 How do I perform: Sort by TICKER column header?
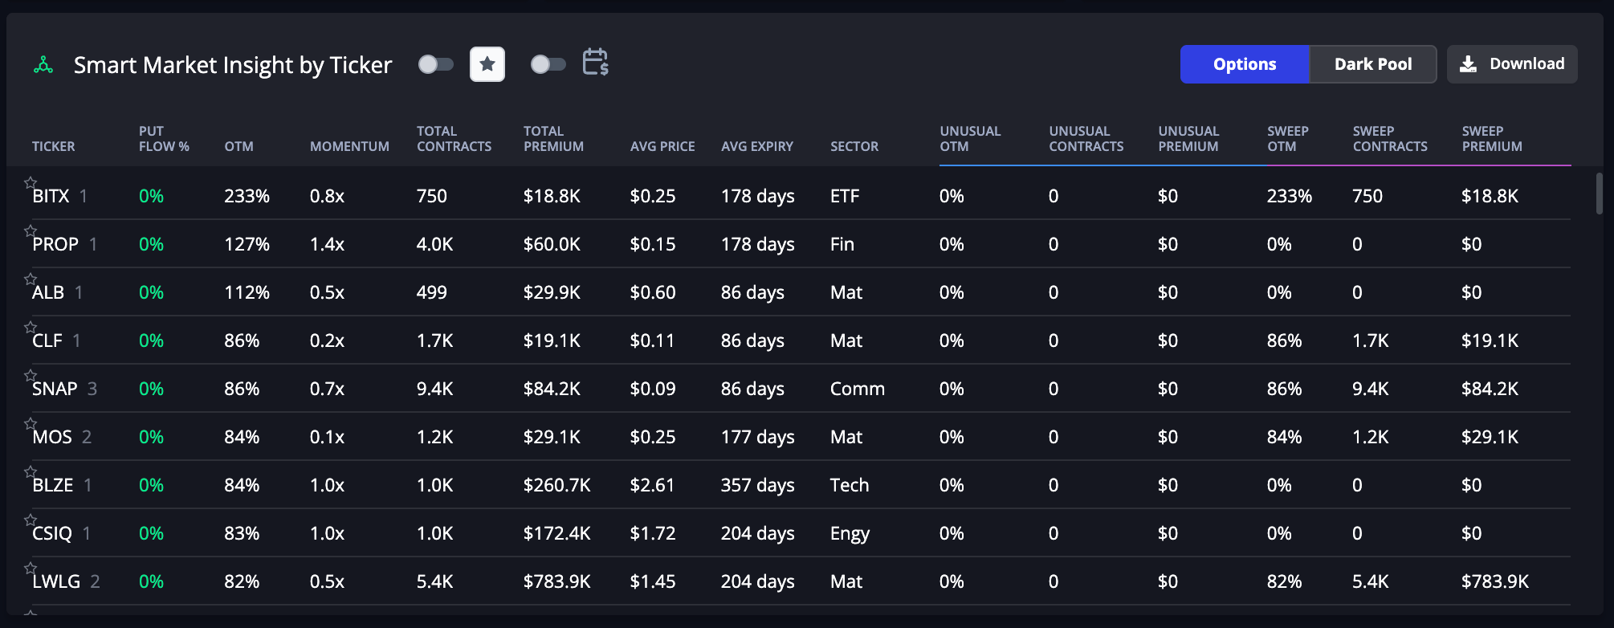[x=53, y=146]
